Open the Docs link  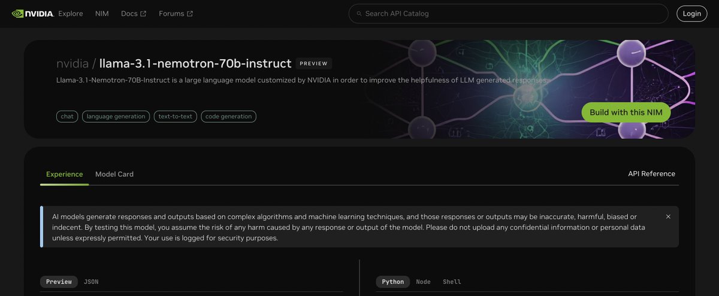(x=134, y=13)
